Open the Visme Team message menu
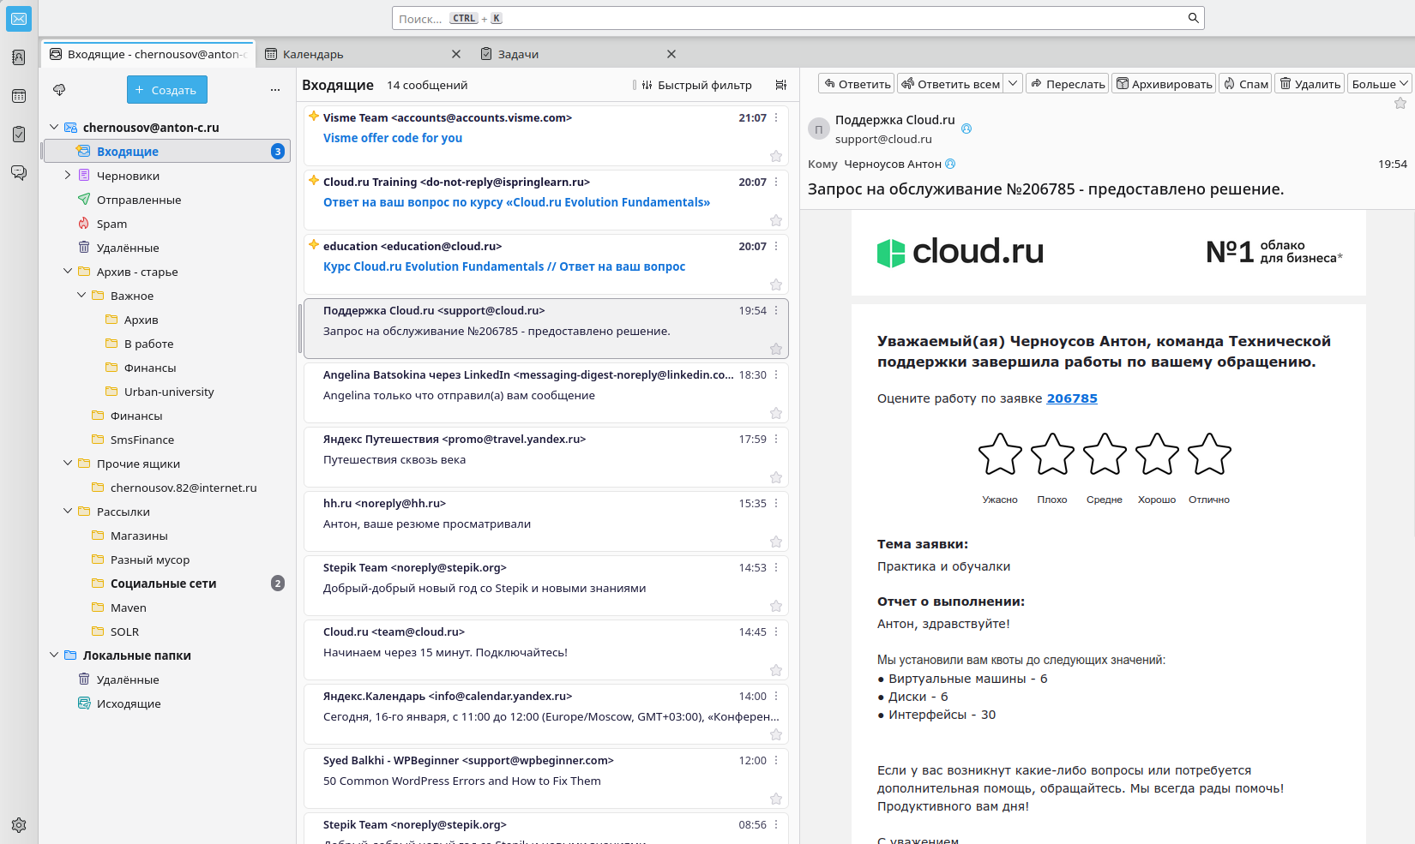The width and height of the screenshot is (1415, 844). (x=776, y=117)
